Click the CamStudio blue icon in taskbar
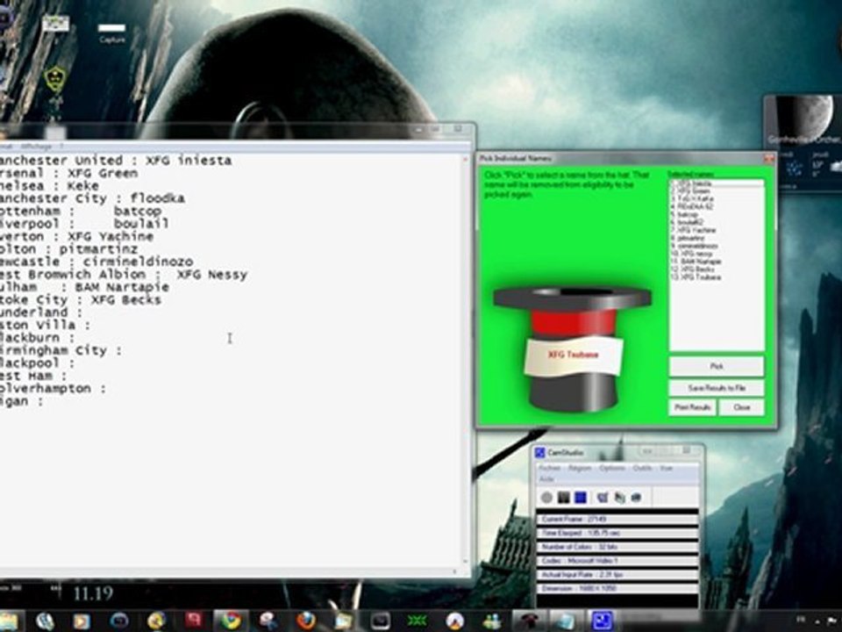Screen dimensions: 842x632 click(x=603, y=621)
